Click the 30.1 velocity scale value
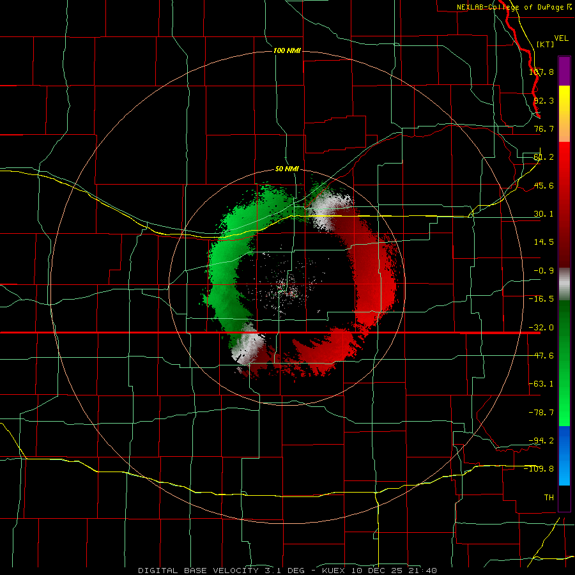 pos(544,214)
